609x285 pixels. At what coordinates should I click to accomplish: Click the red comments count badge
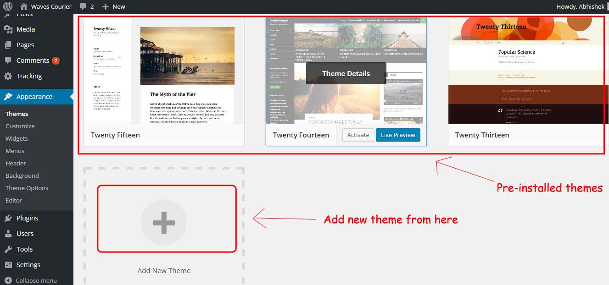point(56,60)
